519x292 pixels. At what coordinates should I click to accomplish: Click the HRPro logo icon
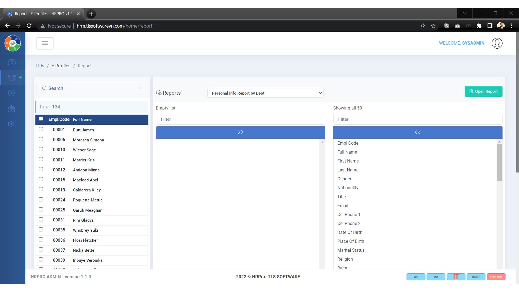coord(13,43)
